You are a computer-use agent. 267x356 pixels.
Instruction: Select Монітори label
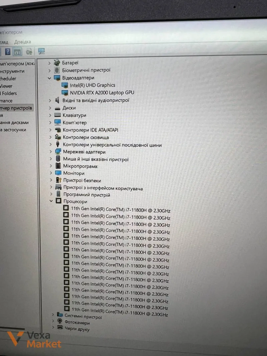[x=74, y=173]
